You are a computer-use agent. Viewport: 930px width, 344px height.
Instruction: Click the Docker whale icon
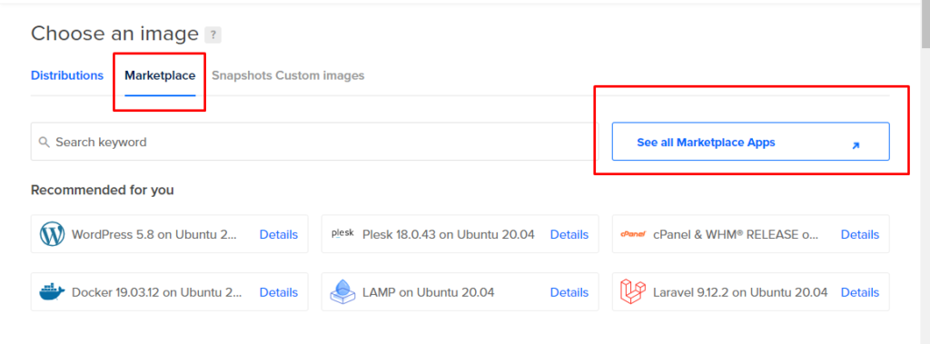coord(52,291)
